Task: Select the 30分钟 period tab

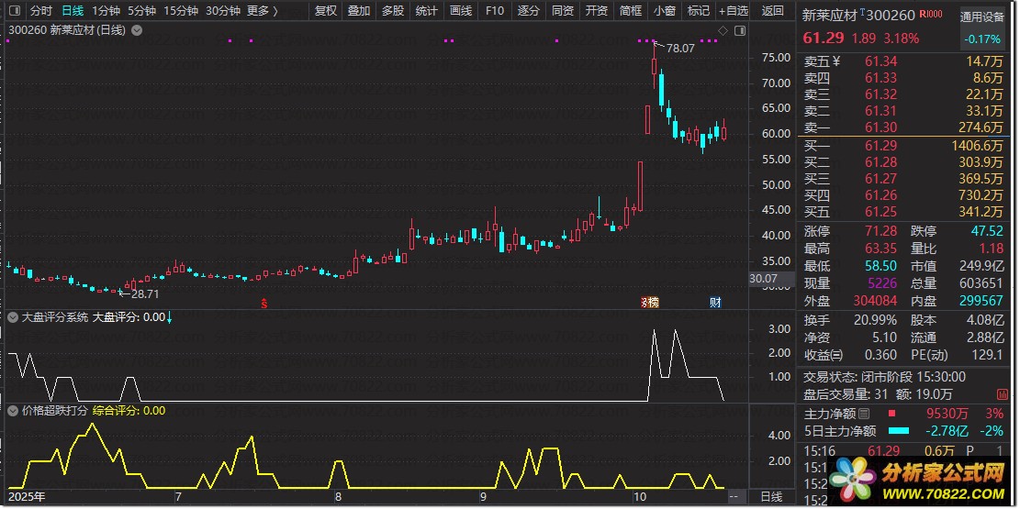Action: pyautogui.click(x=223, y=10)
